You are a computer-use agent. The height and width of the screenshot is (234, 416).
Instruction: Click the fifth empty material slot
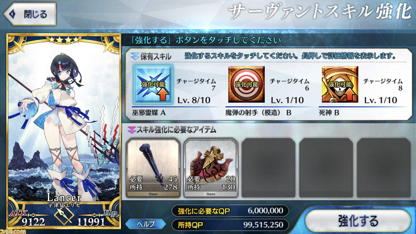[x=384, y=168]
